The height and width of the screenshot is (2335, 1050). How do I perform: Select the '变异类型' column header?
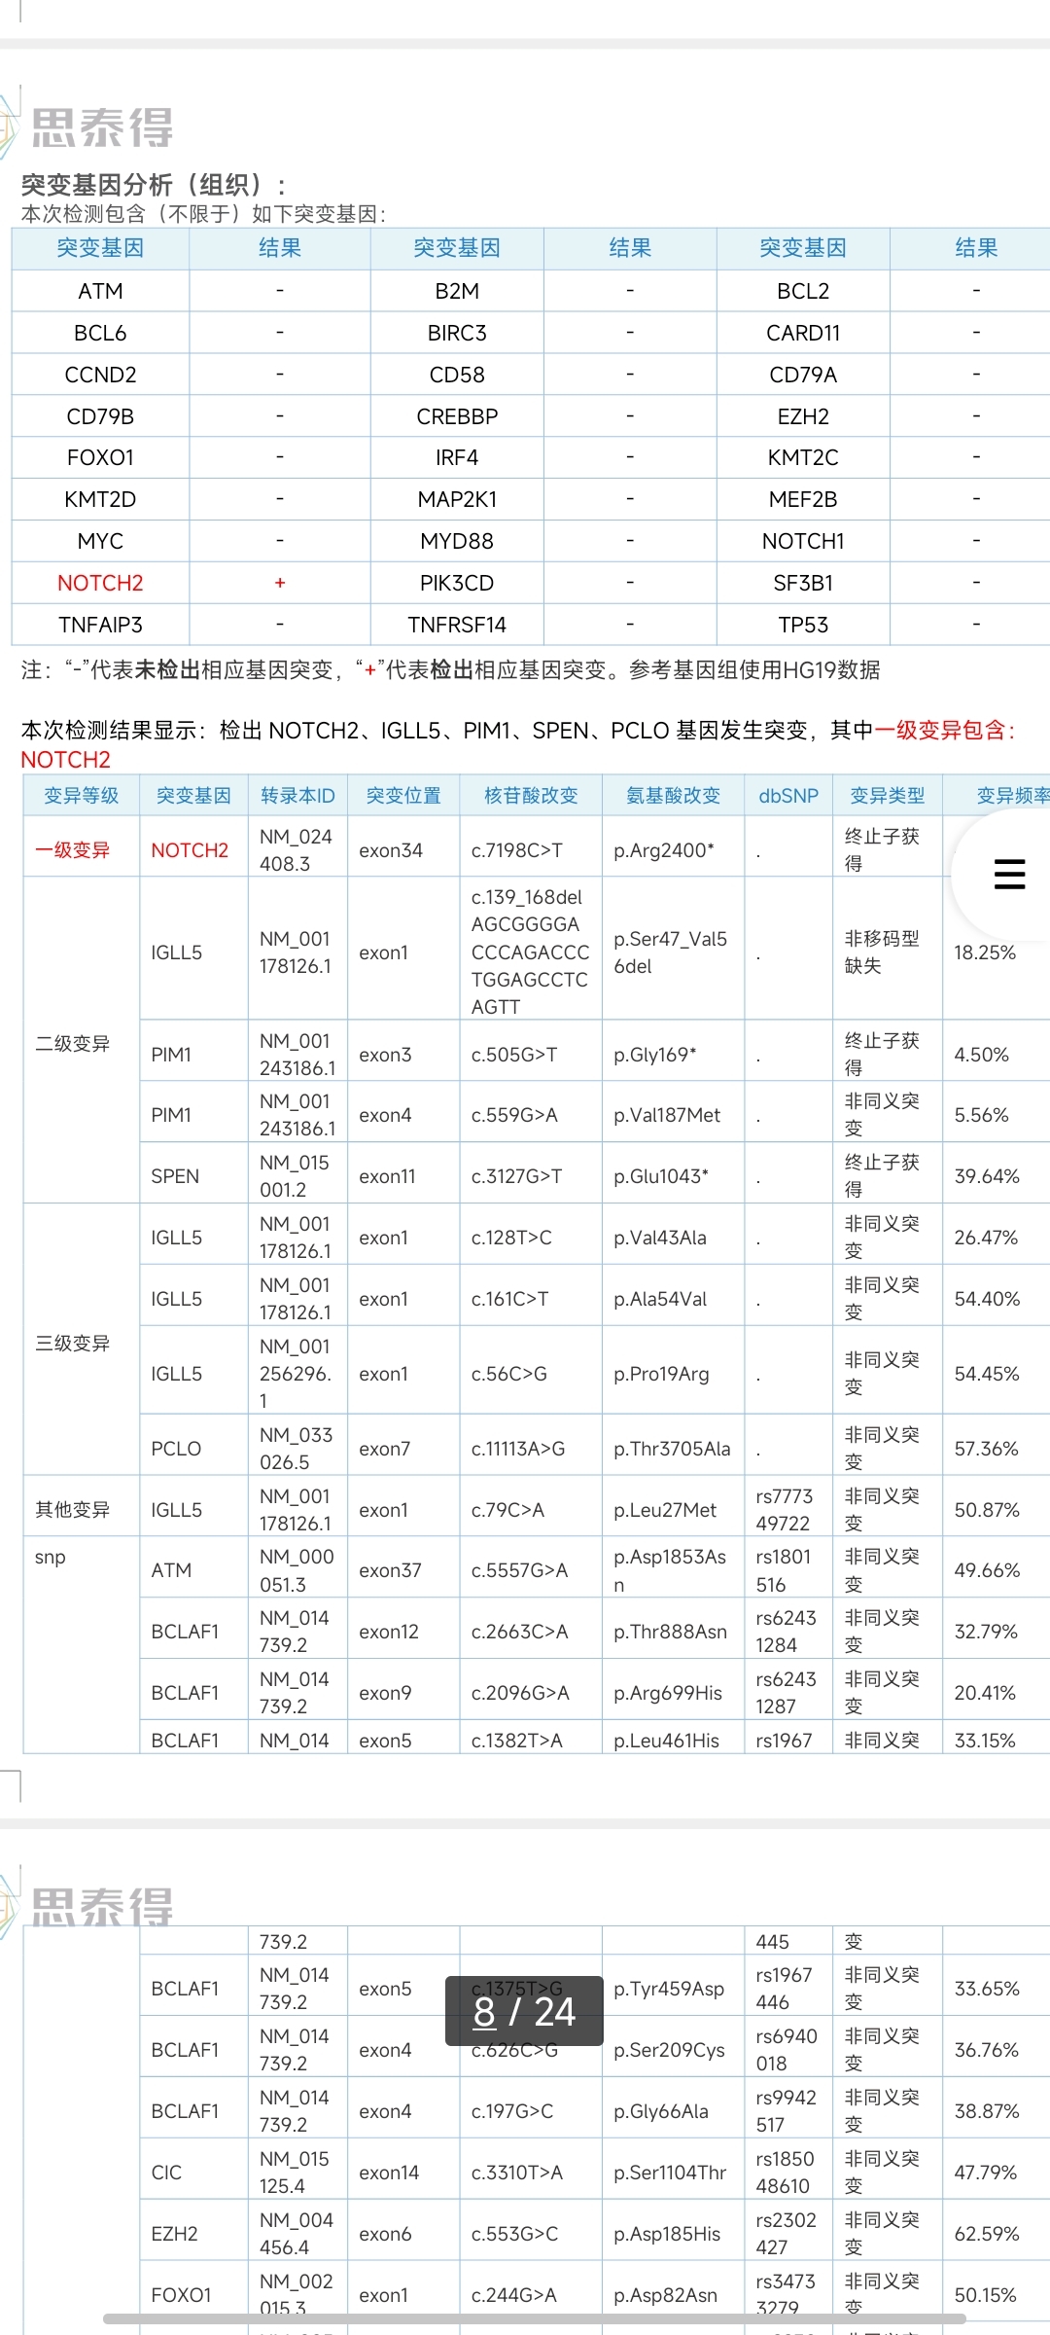[x=888, y=796]
